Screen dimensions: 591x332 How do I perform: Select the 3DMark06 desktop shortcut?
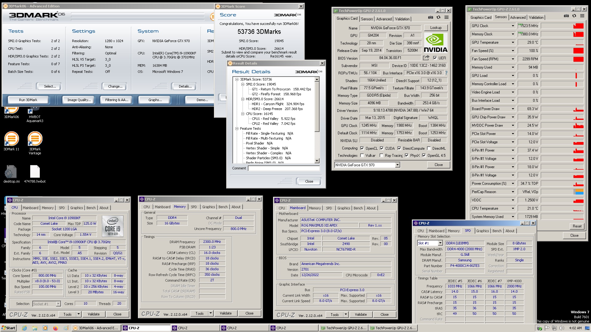(11, 113)
